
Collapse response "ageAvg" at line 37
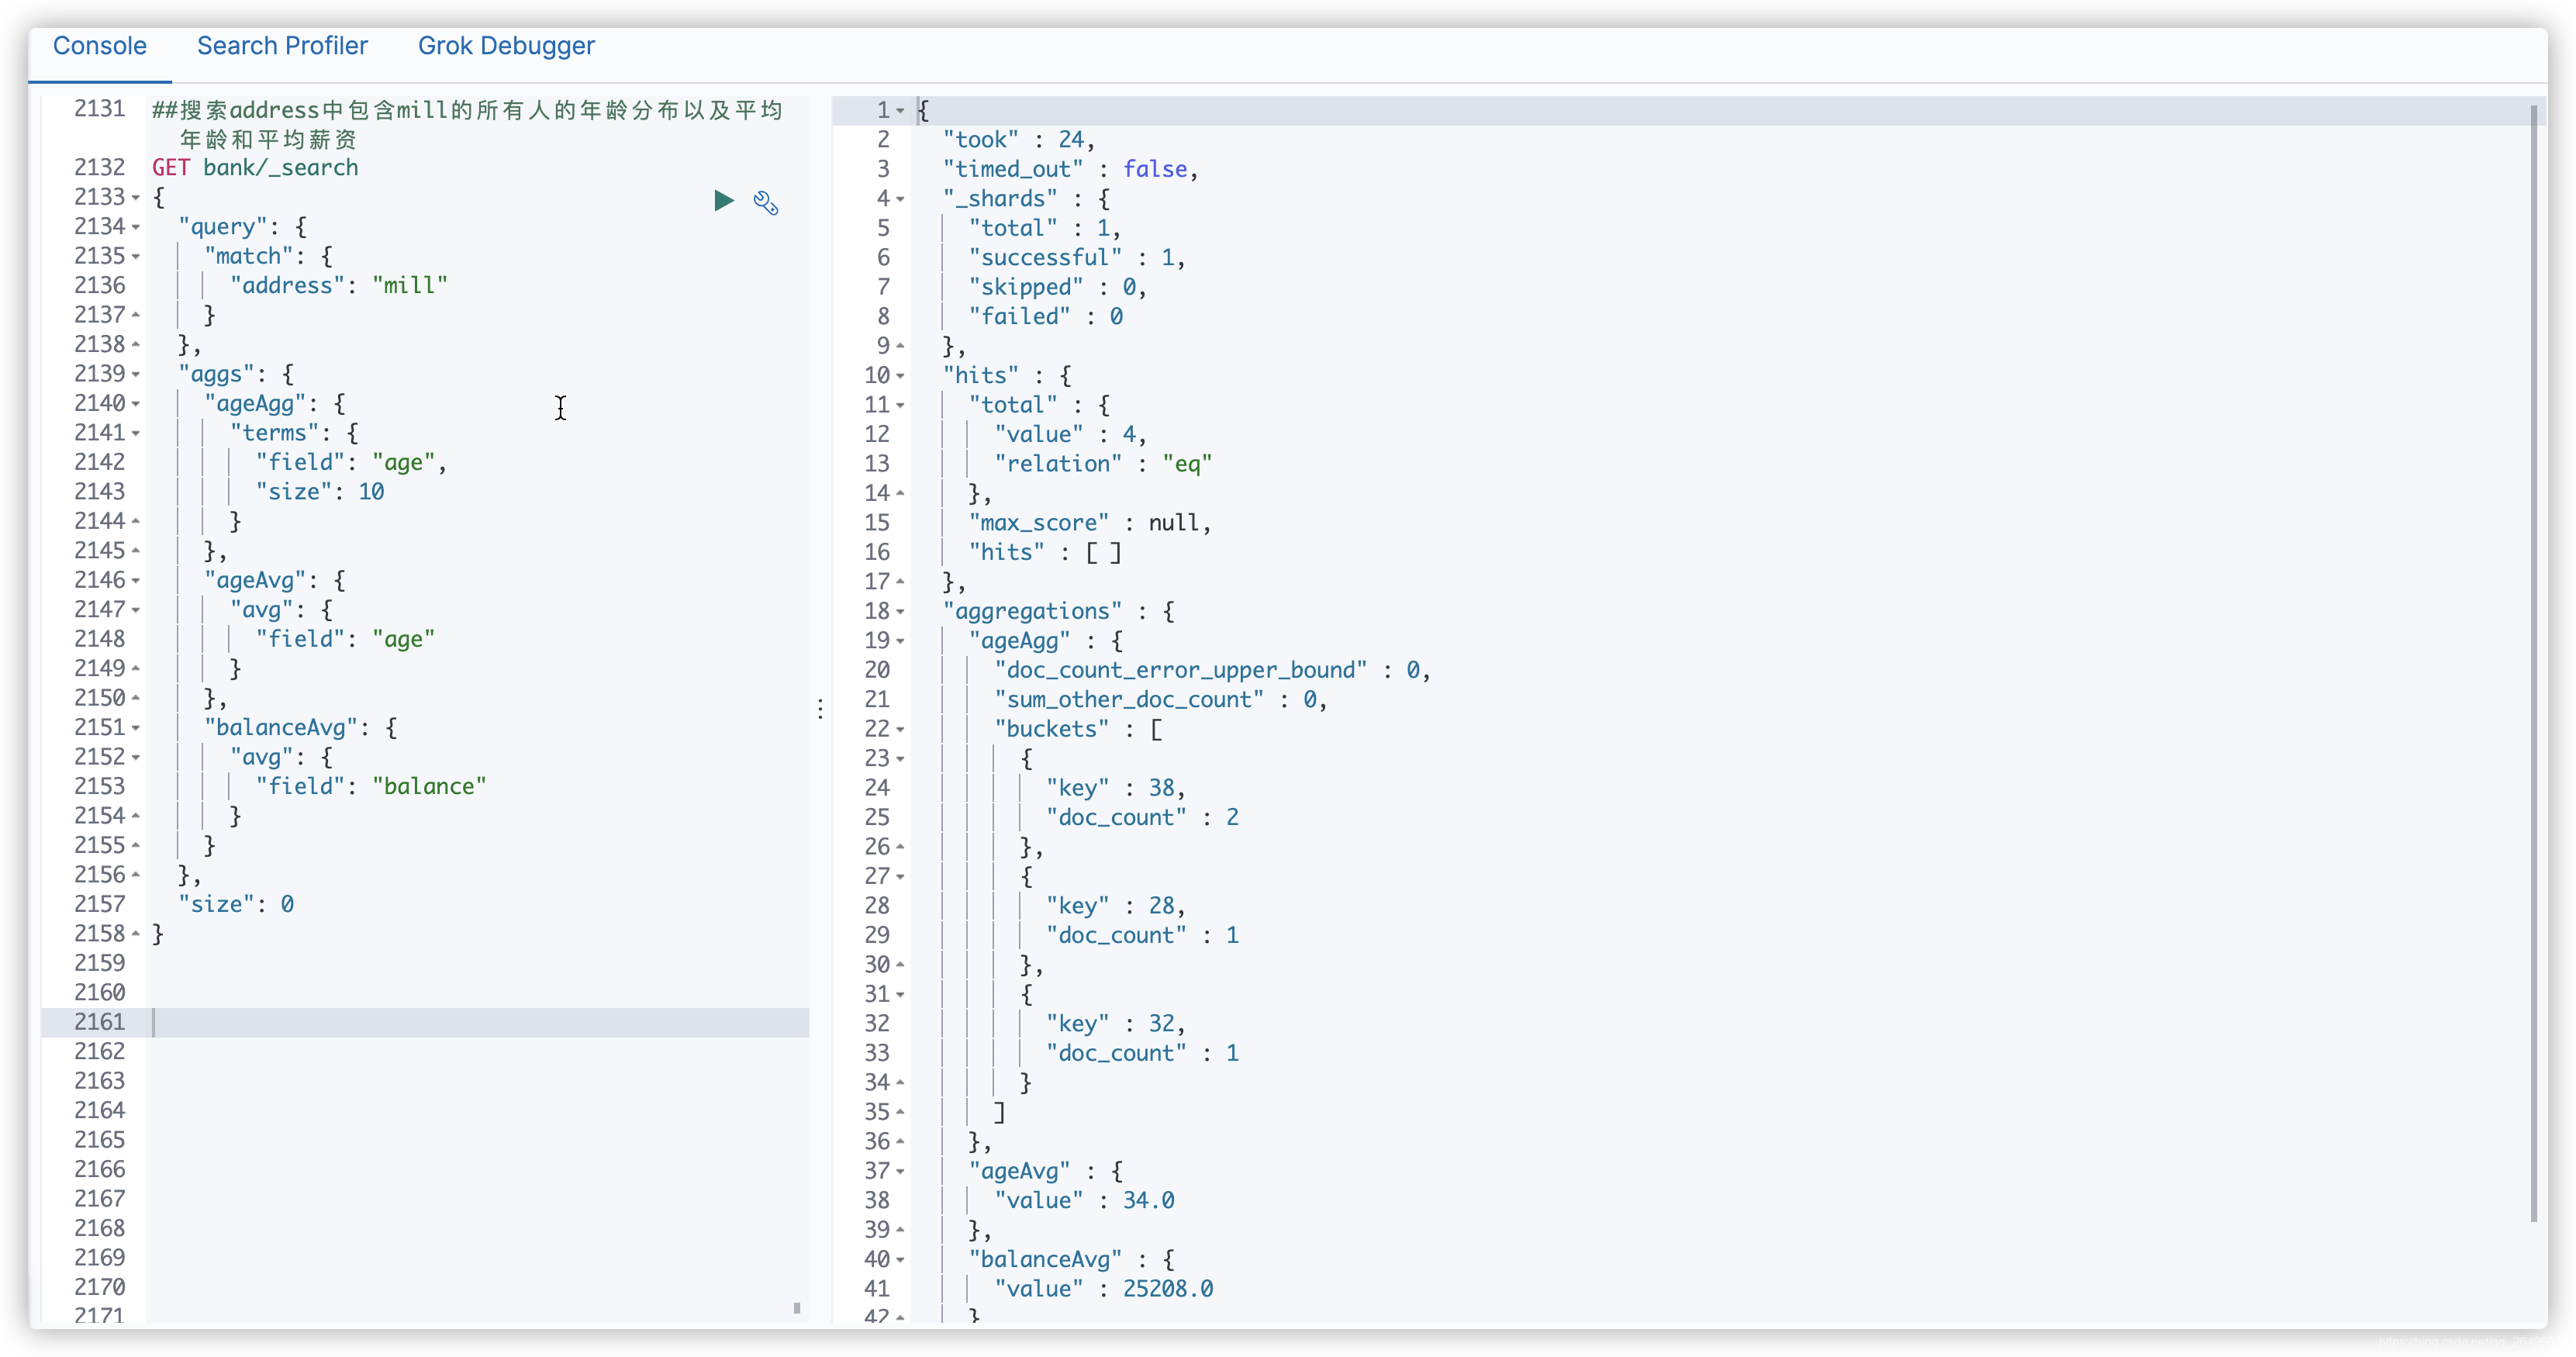coord(900,1171)
